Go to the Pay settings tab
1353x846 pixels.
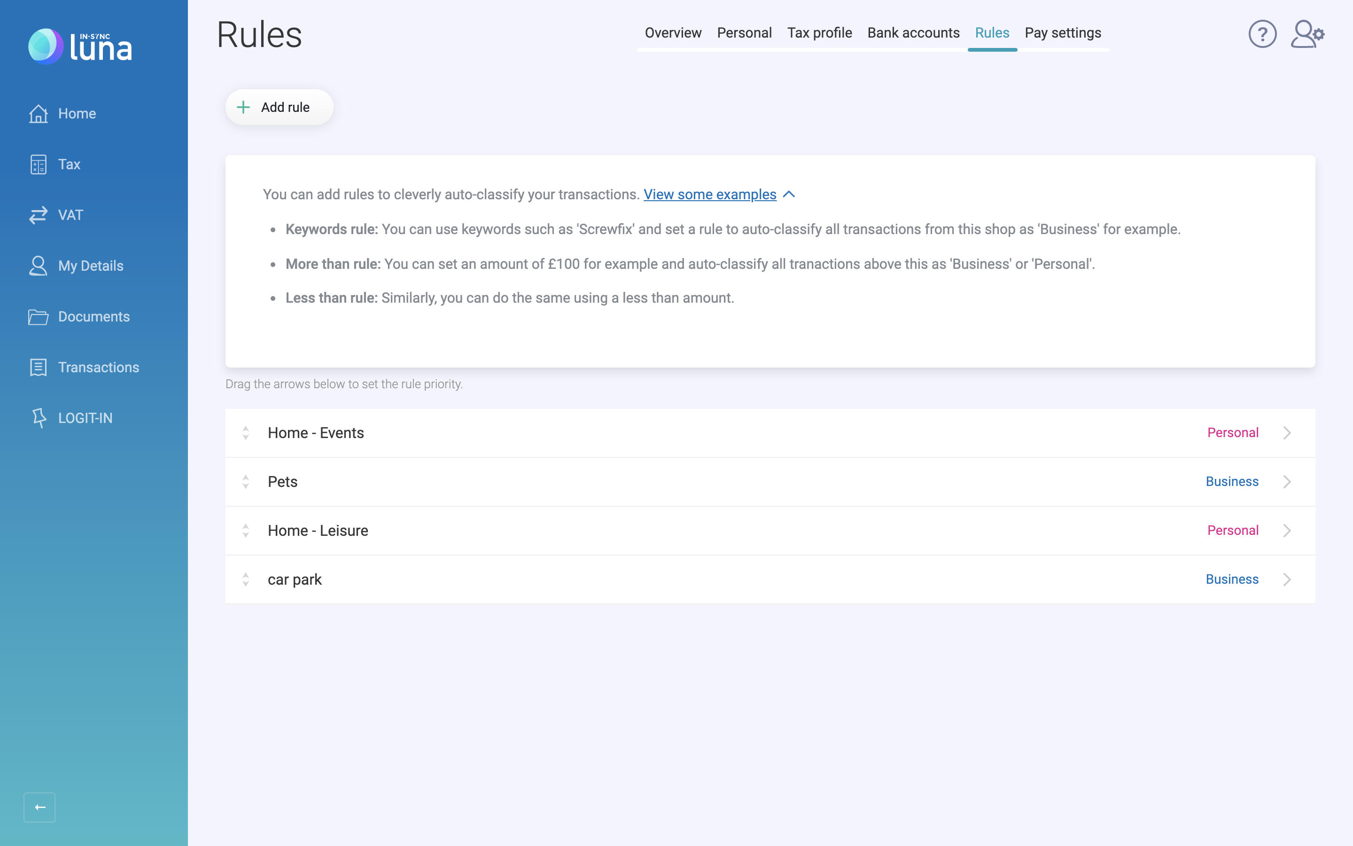1062,33
